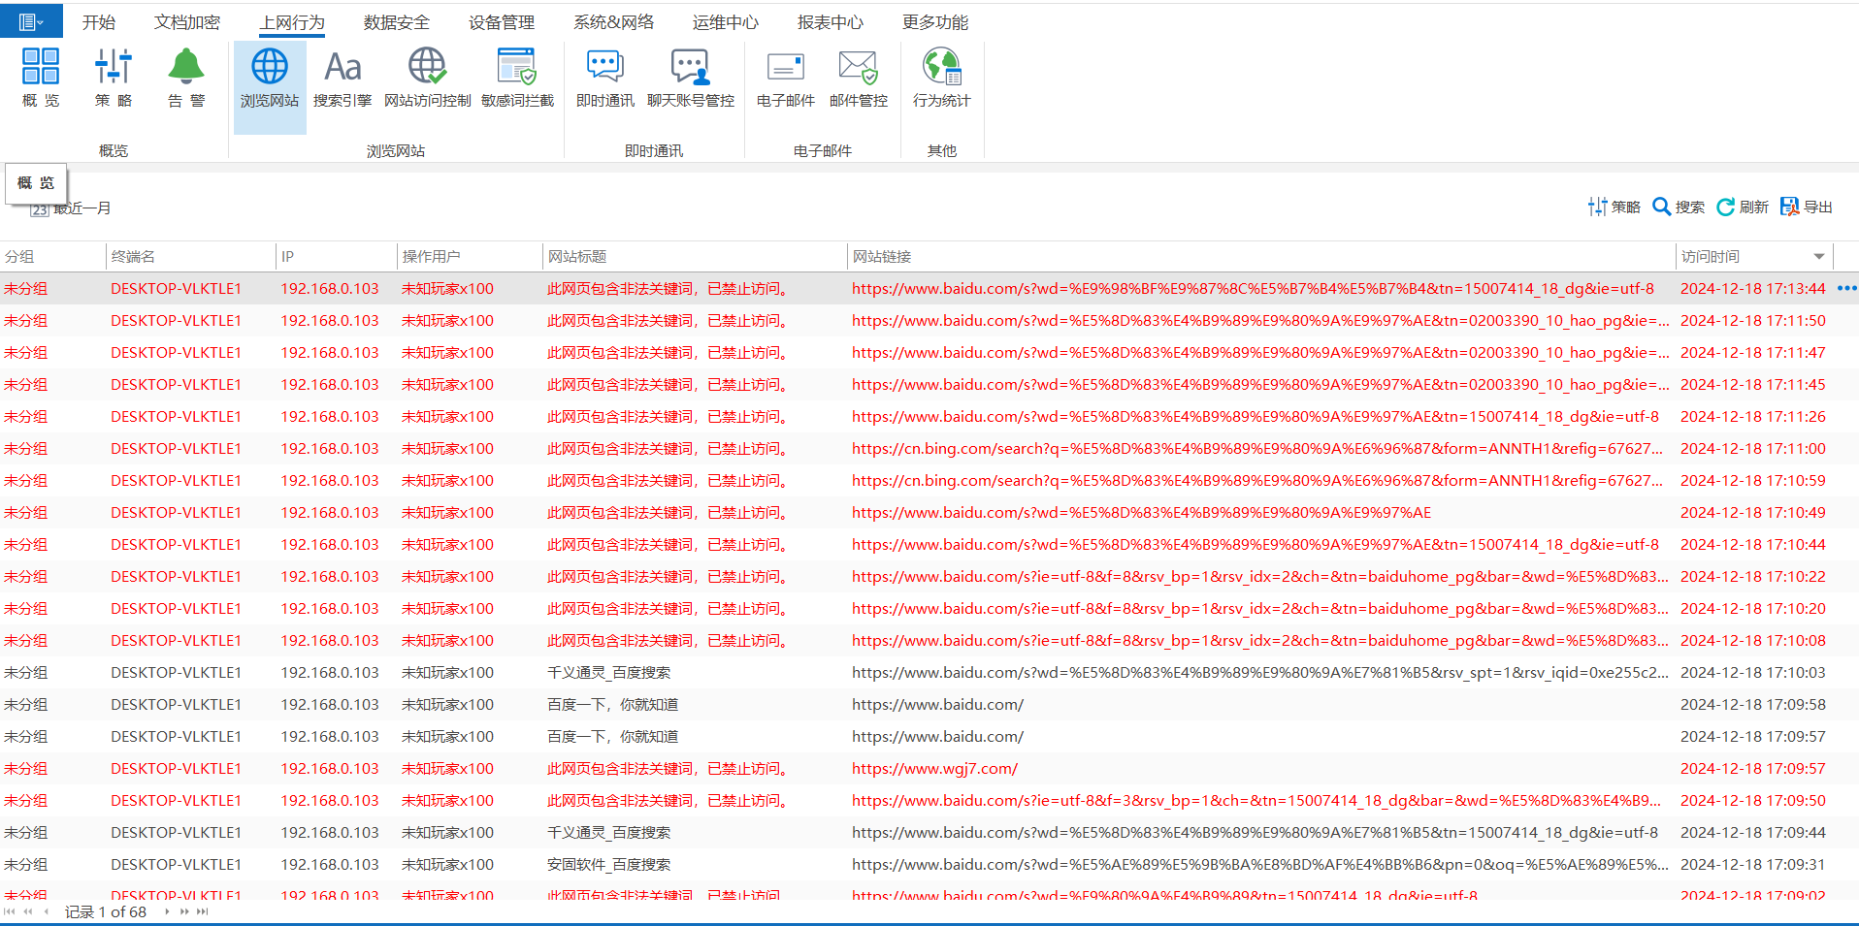Open 网站访问控制 website access control
The height and width of the screenshot is (926, 1859).
427,78
